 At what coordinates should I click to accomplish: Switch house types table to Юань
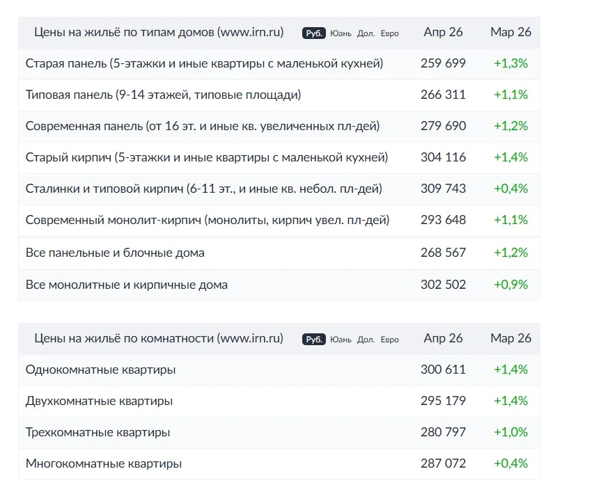coord(341,33)
